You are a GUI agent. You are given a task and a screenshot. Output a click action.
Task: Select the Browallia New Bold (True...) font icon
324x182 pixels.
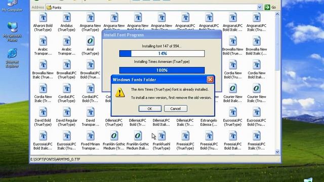(233, 41)
